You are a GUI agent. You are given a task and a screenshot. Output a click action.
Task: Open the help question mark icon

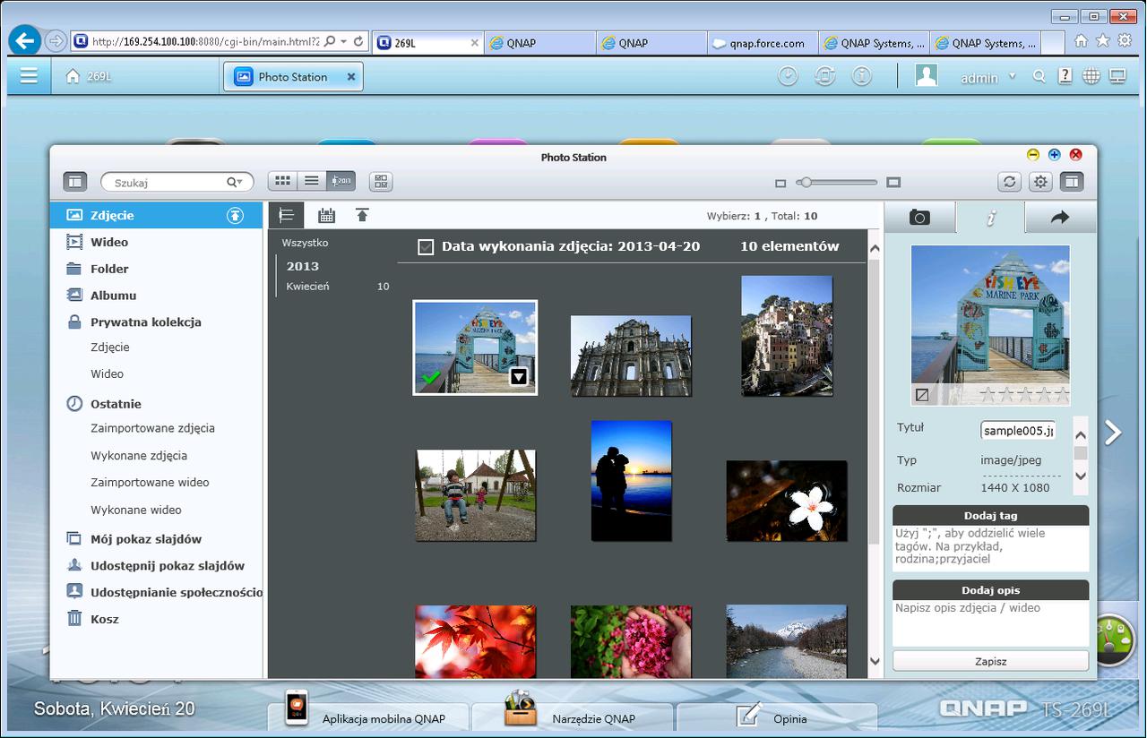[1065, 77]
